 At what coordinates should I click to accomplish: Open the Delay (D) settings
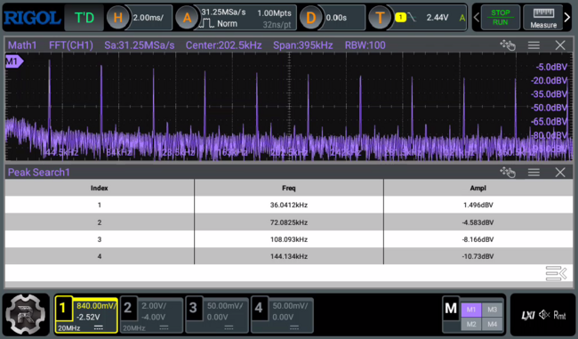(x=310, y=17)
